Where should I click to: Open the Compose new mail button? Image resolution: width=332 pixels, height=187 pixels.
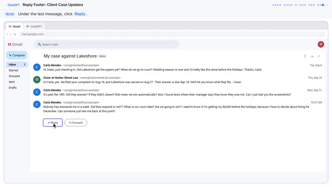pyautogui.click(x=17, y=55)
